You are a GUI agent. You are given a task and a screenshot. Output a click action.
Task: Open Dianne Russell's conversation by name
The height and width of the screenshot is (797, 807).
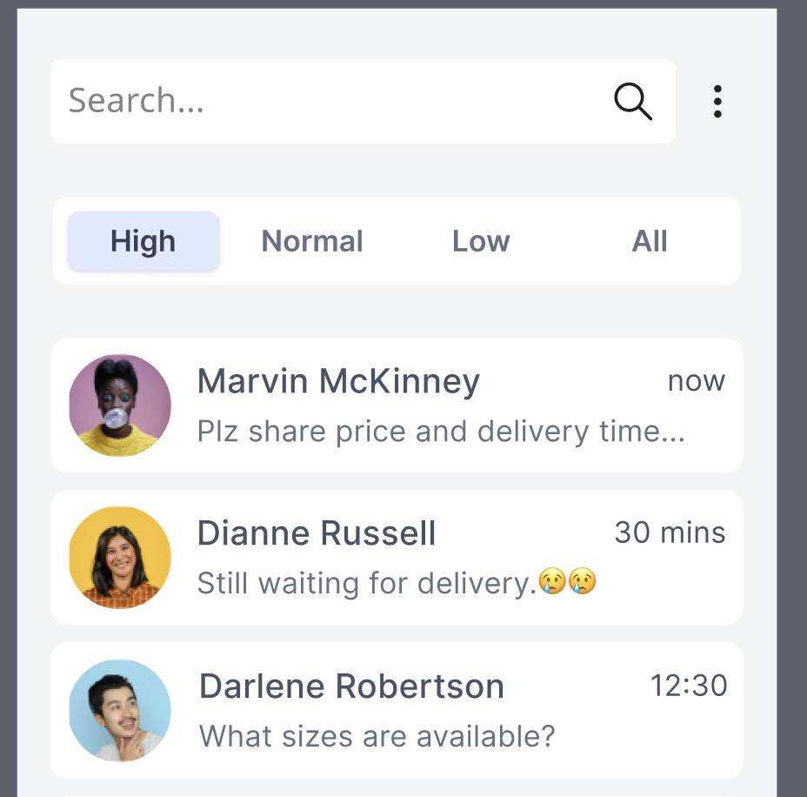coord(317,533)
